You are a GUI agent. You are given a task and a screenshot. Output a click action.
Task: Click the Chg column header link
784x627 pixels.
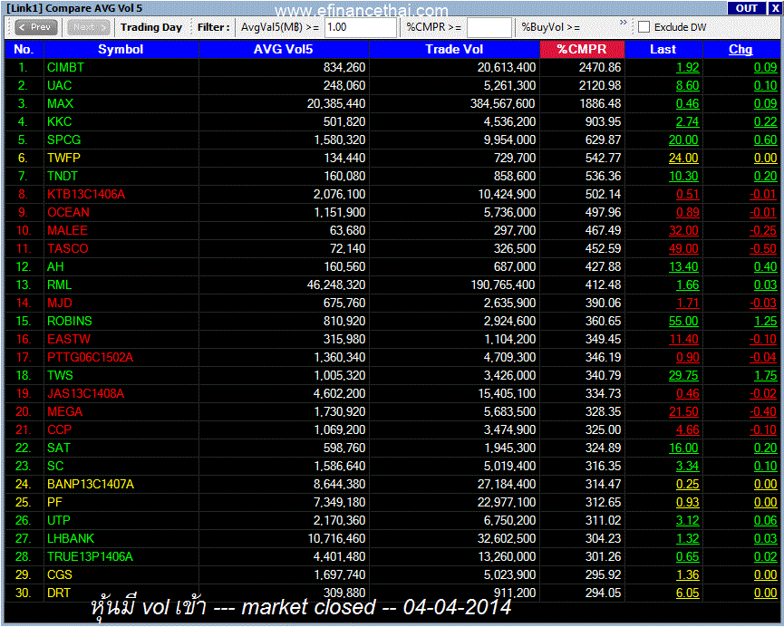(x=740, y=50)
